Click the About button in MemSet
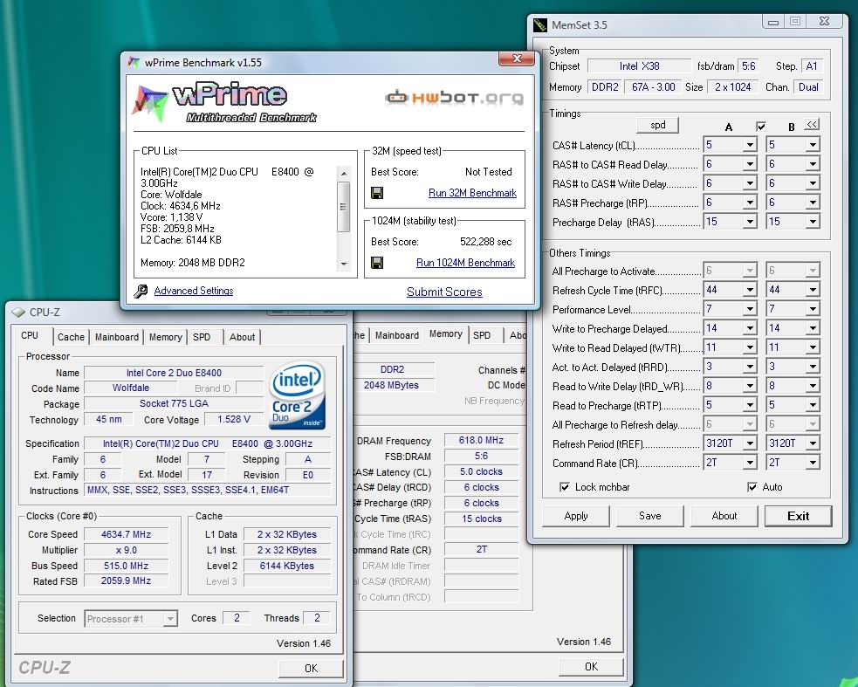The width and height of the screenshot is (858, 687). pos(724,516)
